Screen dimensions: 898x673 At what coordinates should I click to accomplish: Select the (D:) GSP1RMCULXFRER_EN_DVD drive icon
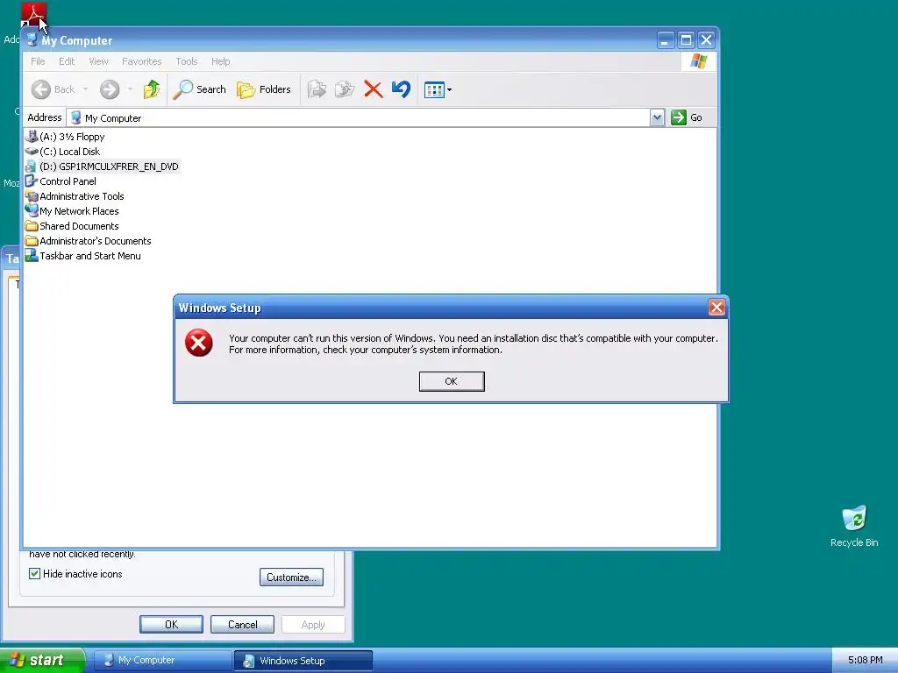[32, 166]
